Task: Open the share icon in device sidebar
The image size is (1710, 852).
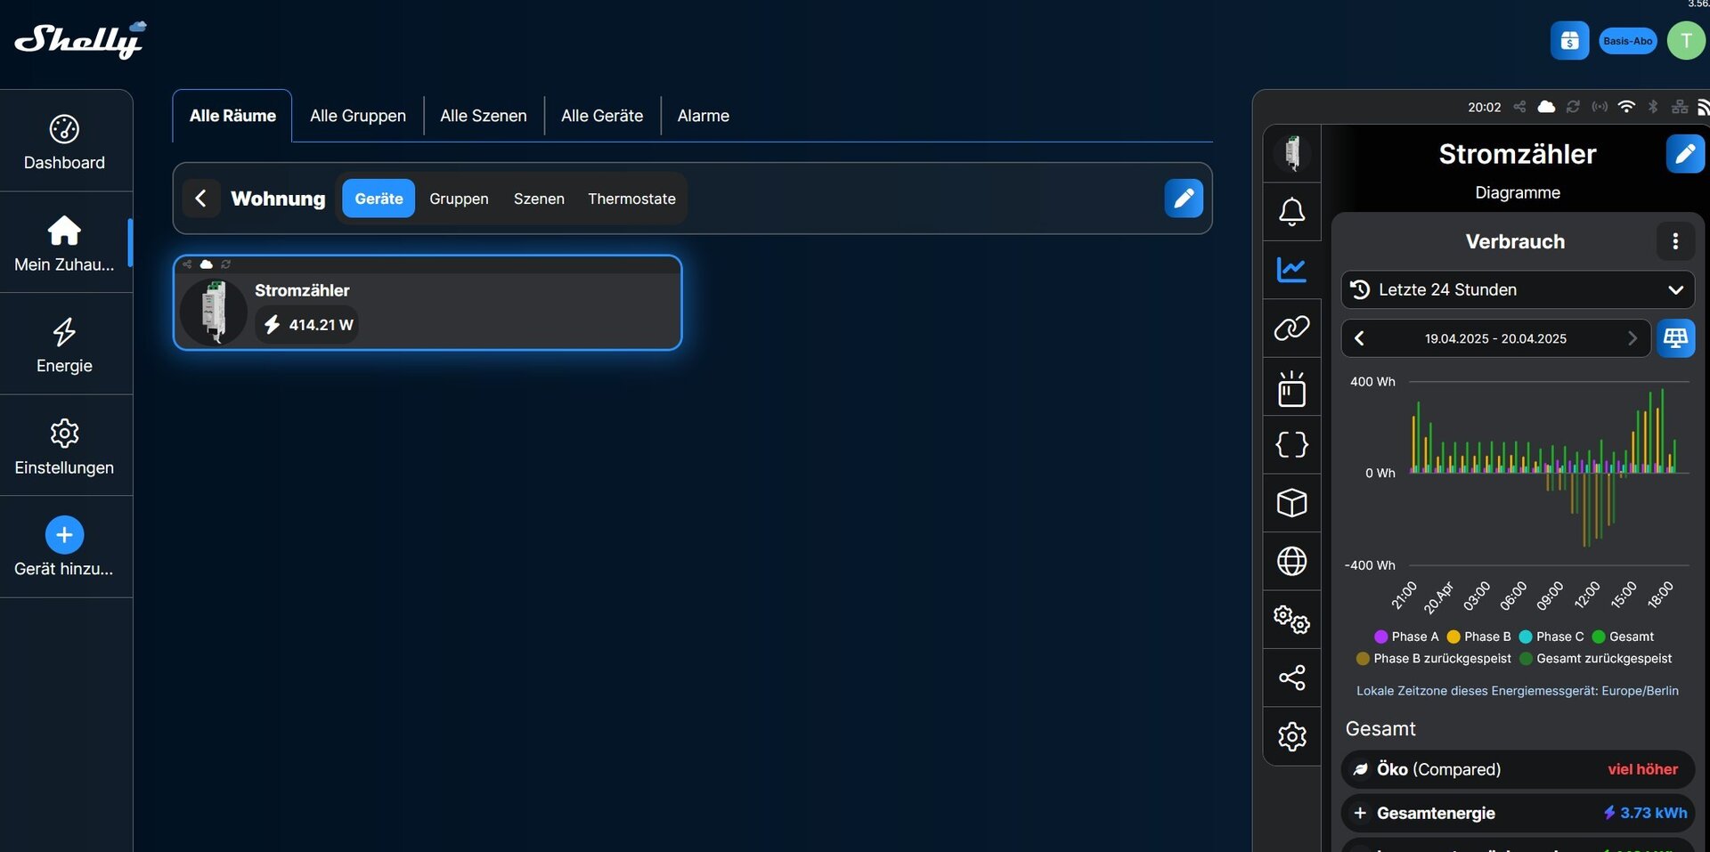Action: (1291, 678)
